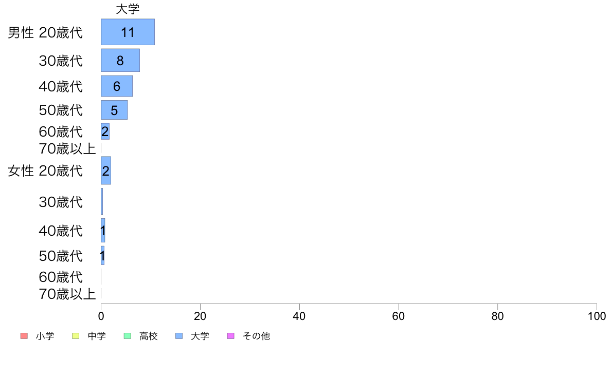Click the 中学 yellow legend swatch
611x378 pixels.
coord(76,336)
